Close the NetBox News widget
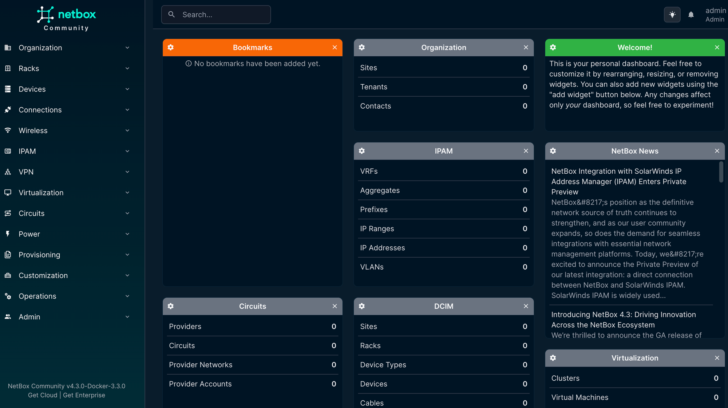This screenshot has width=728, height=408. click(x=717, y=151)
